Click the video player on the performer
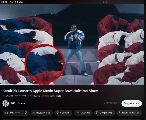The height and width of the screenshot is (120, 146). tap(75, 50)
